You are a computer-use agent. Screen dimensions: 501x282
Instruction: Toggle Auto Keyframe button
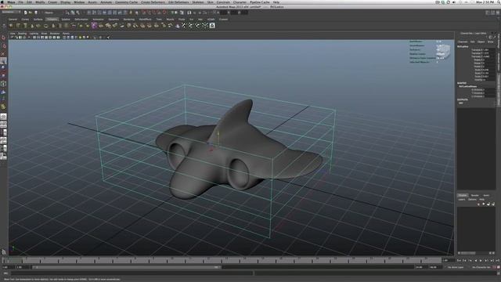(x=495, y=267)
